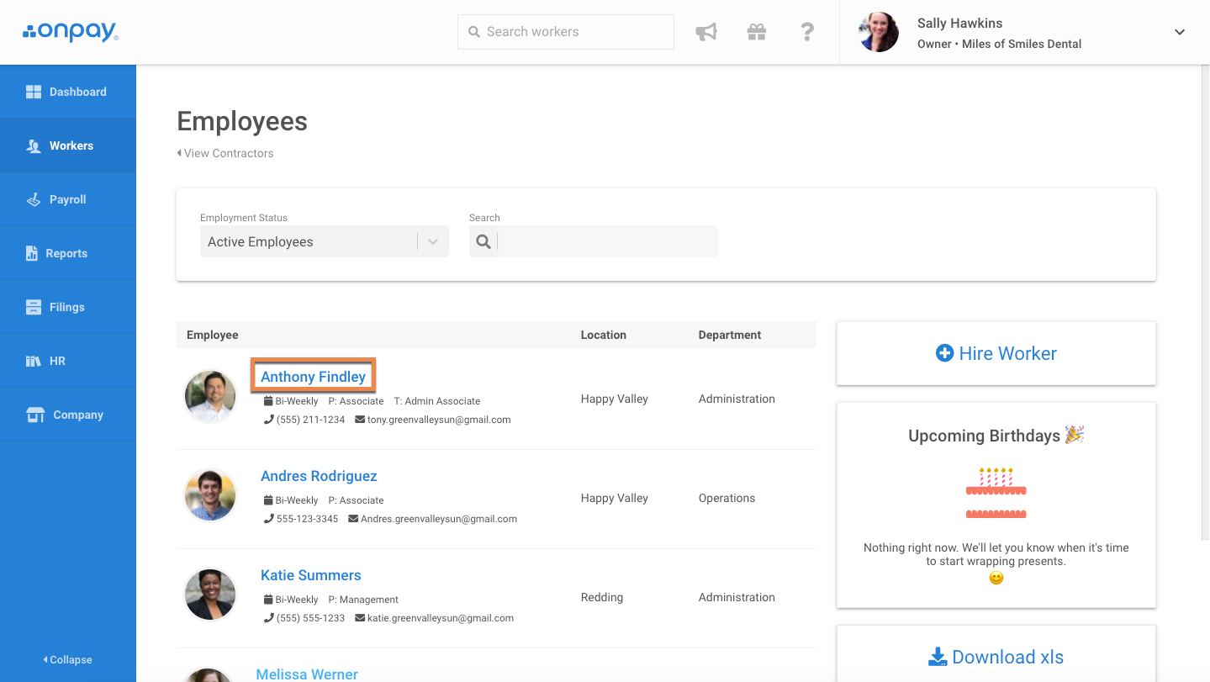Click Operations department for Andres Rodriguez
The image size is (1210, 682).
tap(727, 498)
